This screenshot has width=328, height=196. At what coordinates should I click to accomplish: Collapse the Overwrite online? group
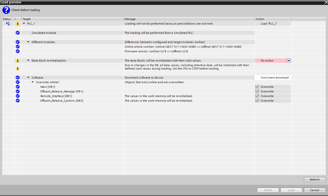(x=33, y=82)
